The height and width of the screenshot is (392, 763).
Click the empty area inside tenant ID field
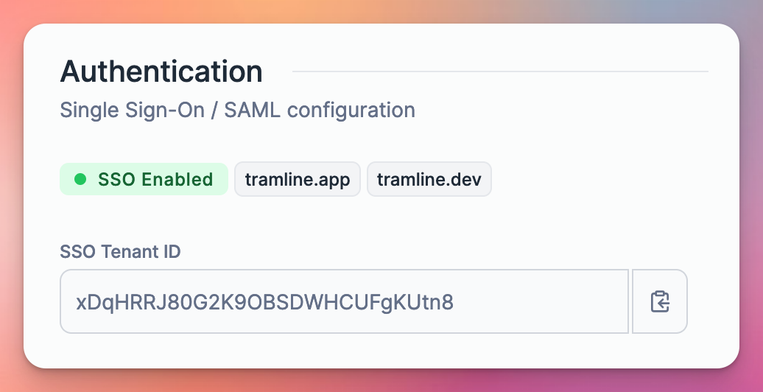point(540,301)
